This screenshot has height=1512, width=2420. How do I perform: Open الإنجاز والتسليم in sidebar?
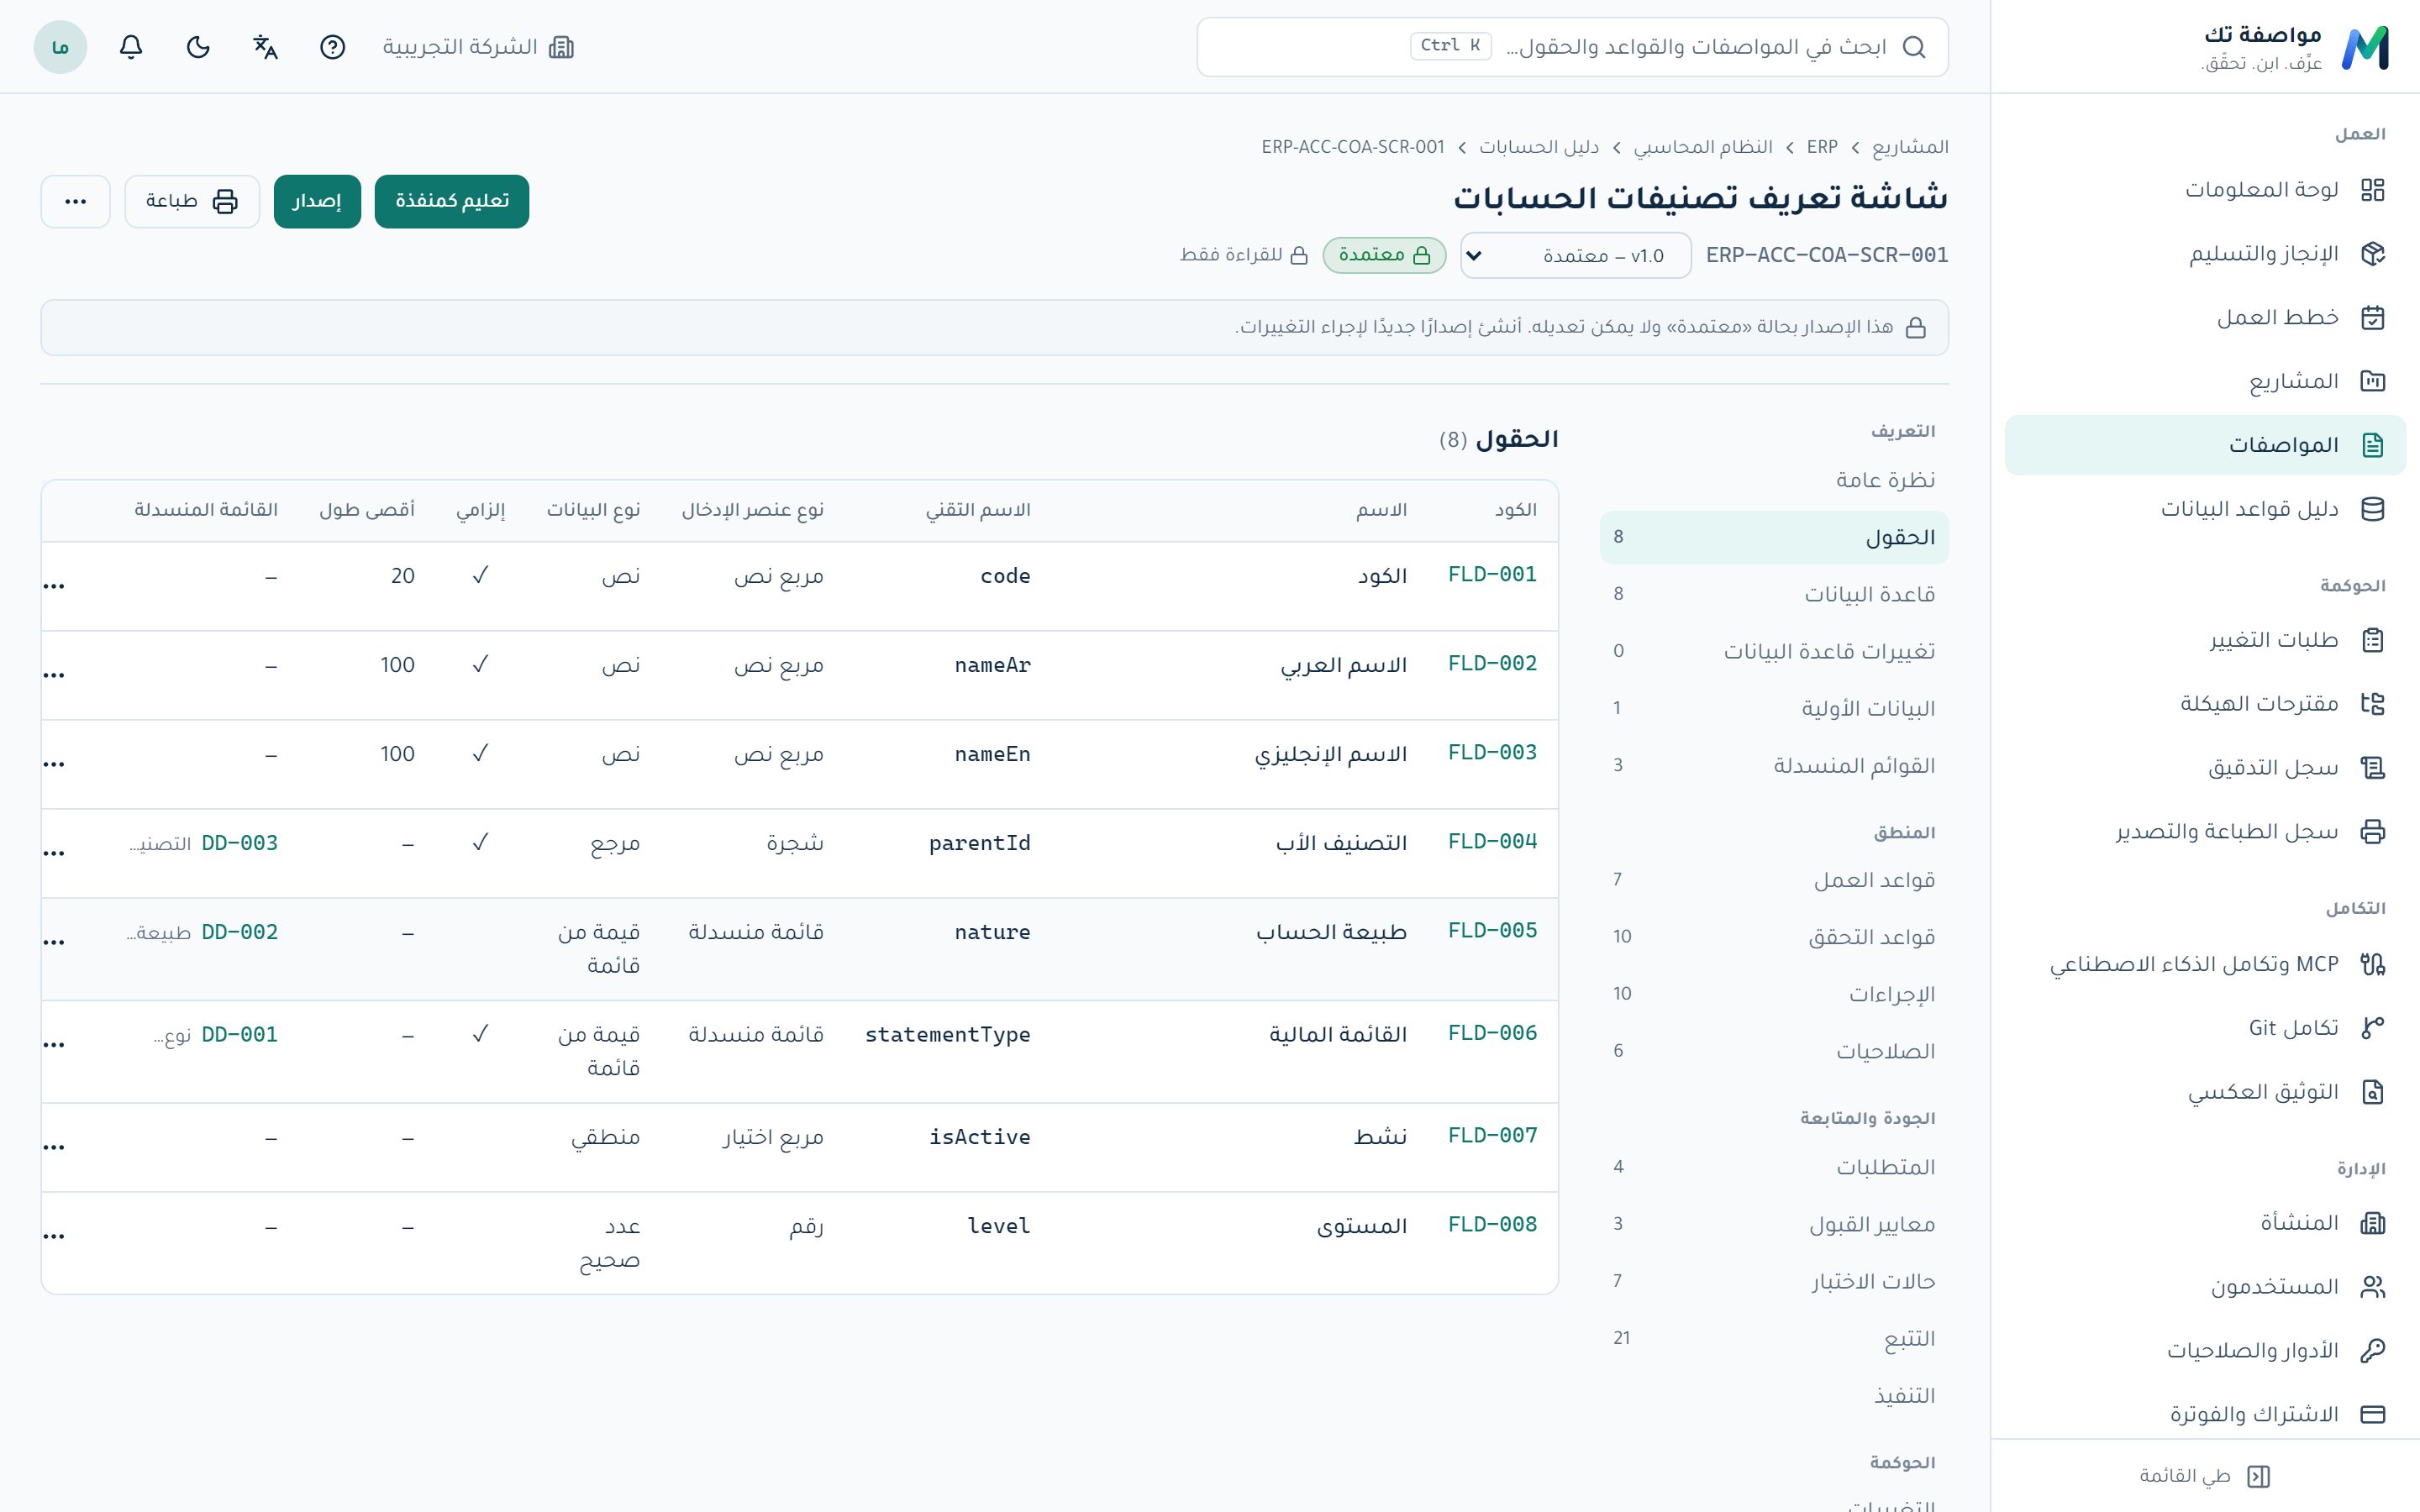point(2205,254)
